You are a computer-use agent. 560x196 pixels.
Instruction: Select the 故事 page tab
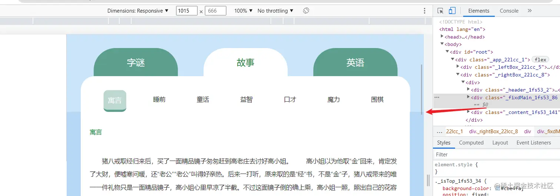246,62
